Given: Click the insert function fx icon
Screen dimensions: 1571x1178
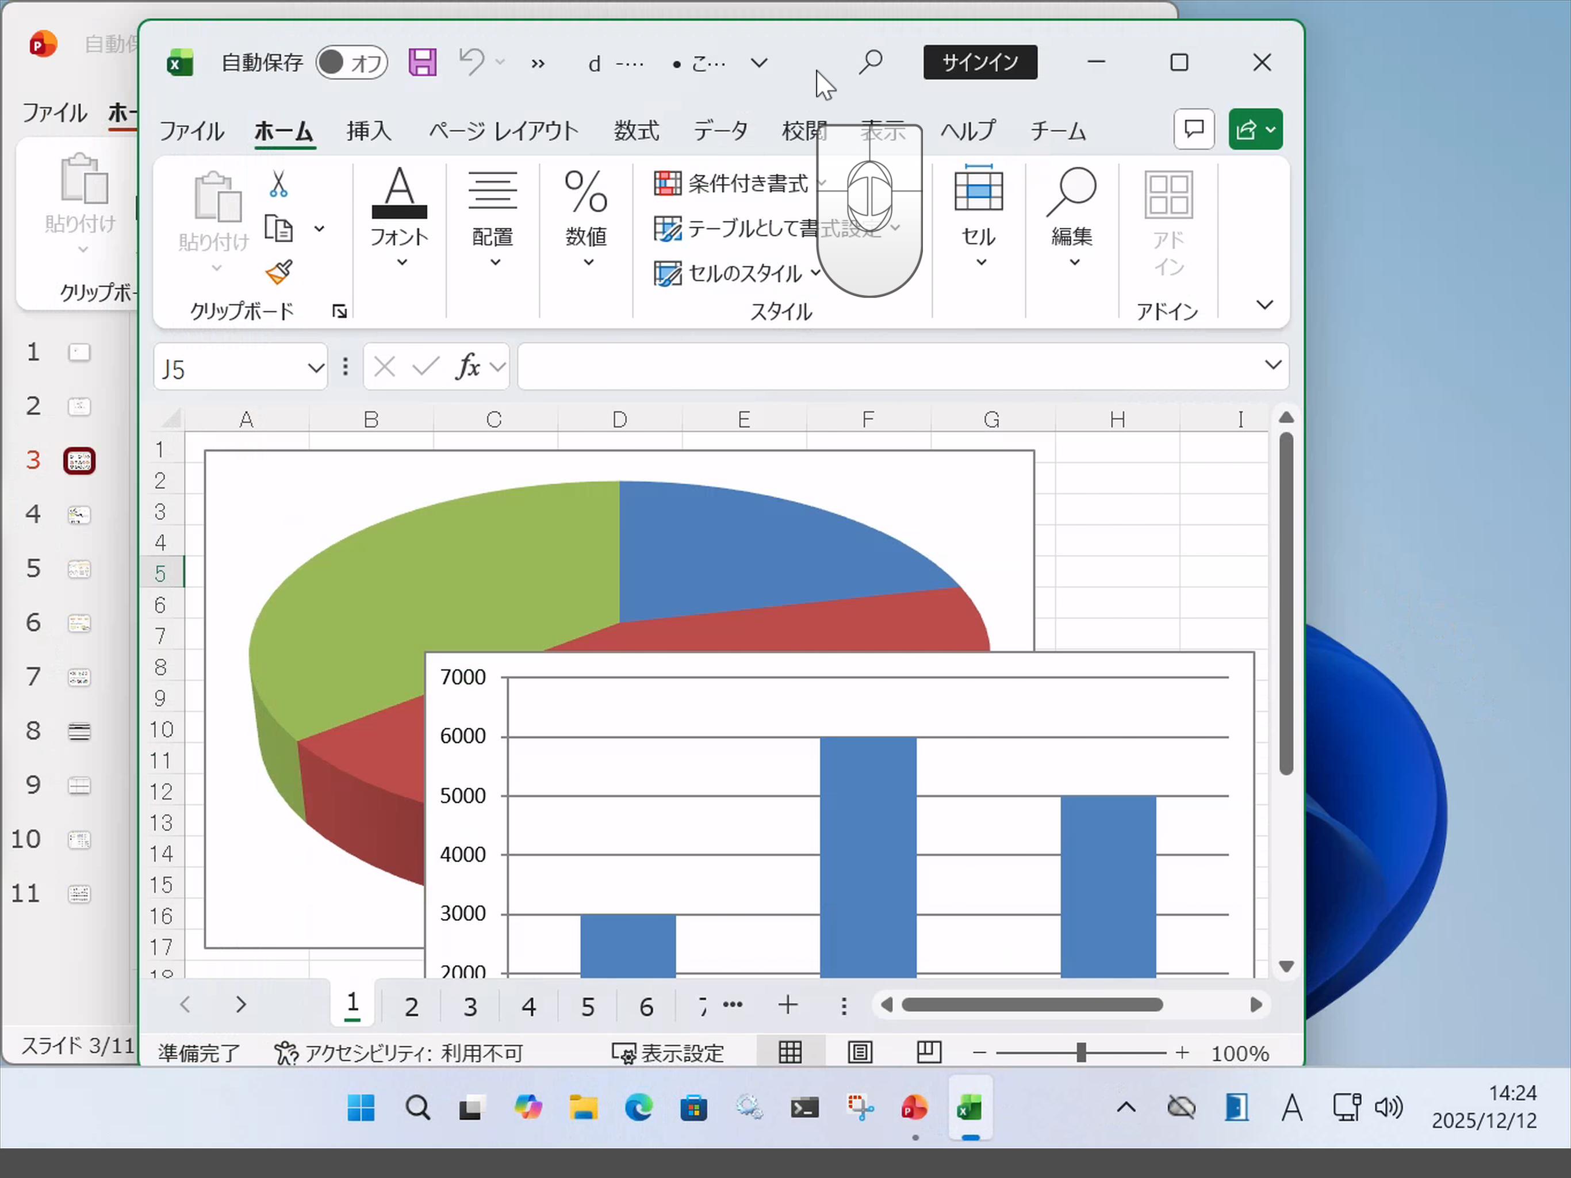Looking at the screenshot, I should 468,366.
